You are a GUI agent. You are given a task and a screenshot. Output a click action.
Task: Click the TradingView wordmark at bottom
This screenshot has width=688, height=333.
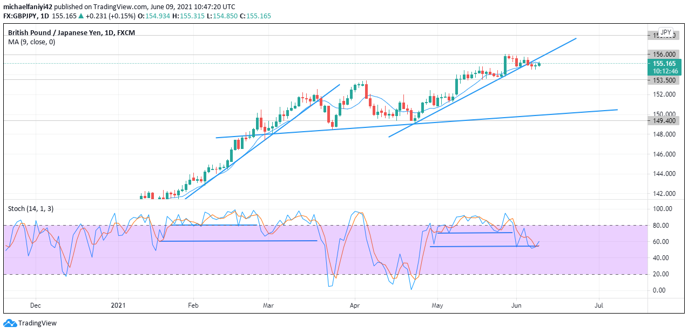pyautogui.click(x=37, y=323)
